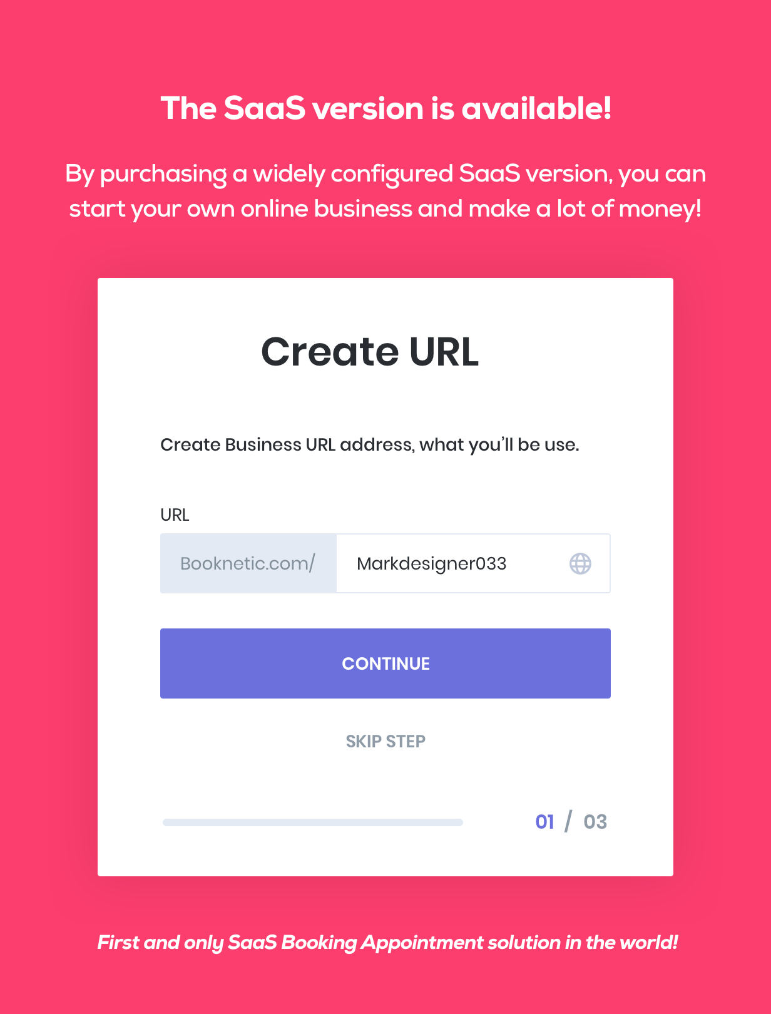The image size is (771, 1014).
Task: Click the 'First and only SaaS' footer tagline
Action: (387, 942)
